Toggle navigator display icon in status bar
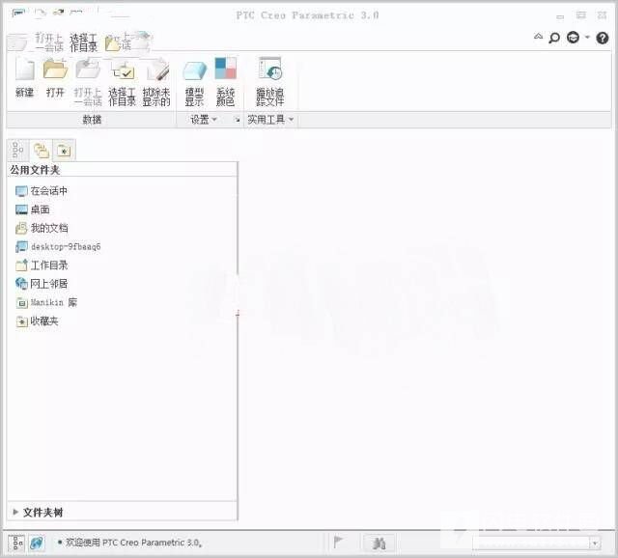This screenshot has width=618, height=558. [16, 543]
